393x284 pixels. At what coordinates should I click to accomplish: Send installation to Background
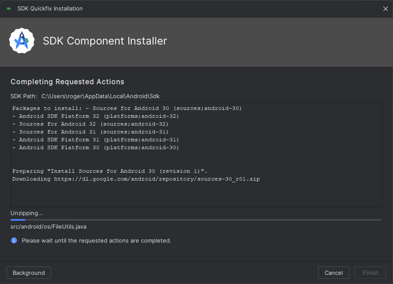pyautogui.click(x=29, y=273)
